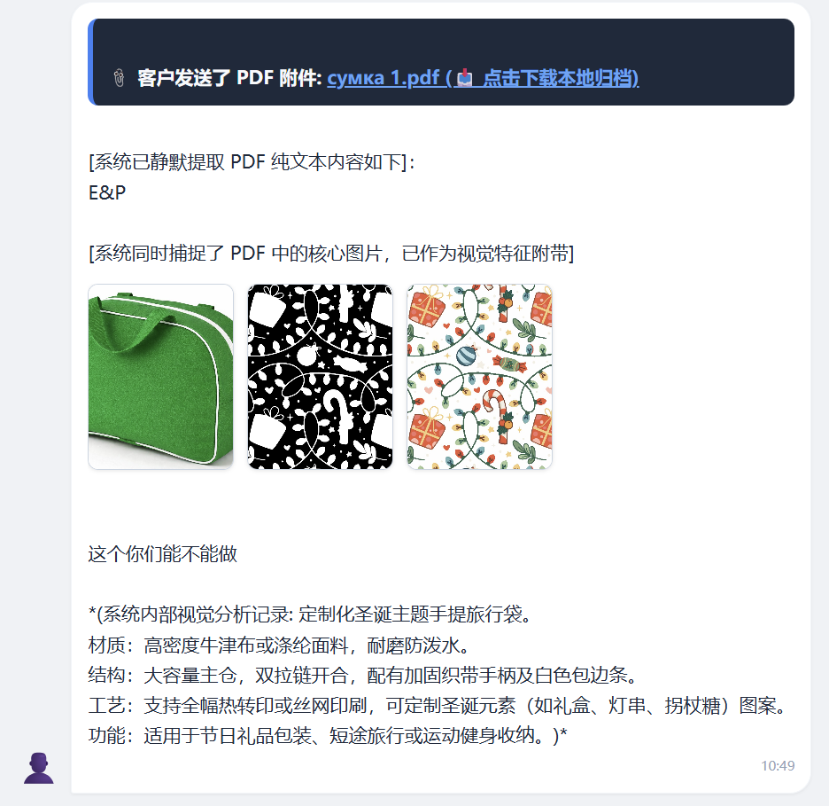Viewport: 829px width, 806px height.
Task: Click the 结构 structure description line
Action: 365,676
